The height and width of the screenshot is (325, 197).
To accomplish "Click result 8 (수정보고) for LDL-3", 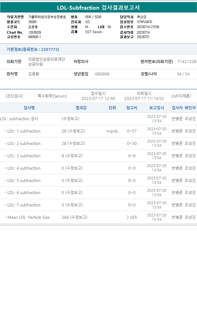I will click(72, 156).
